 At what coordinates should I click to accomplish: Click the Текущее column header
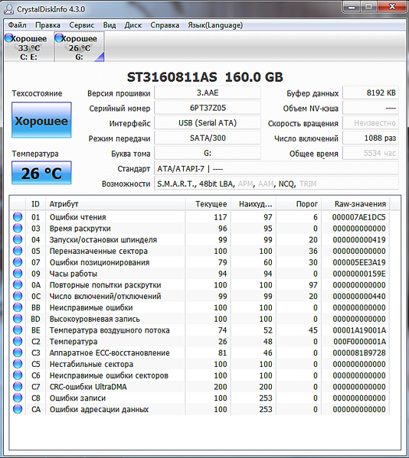[x=208, y=204]
